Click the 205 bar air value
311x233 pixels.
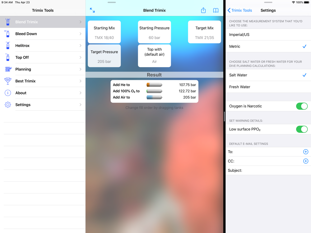pos(190,97)
